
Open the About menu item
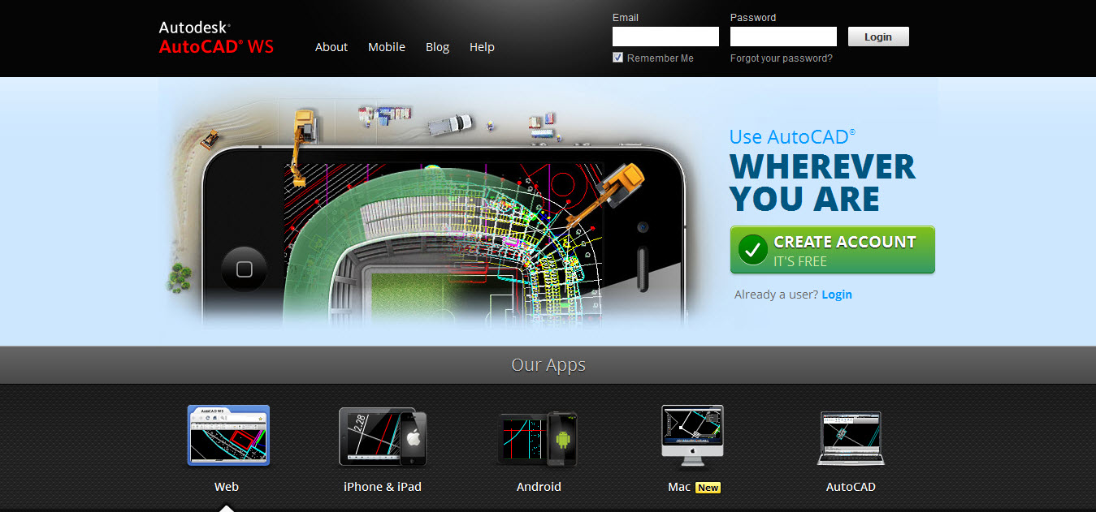tap(331, 47)
